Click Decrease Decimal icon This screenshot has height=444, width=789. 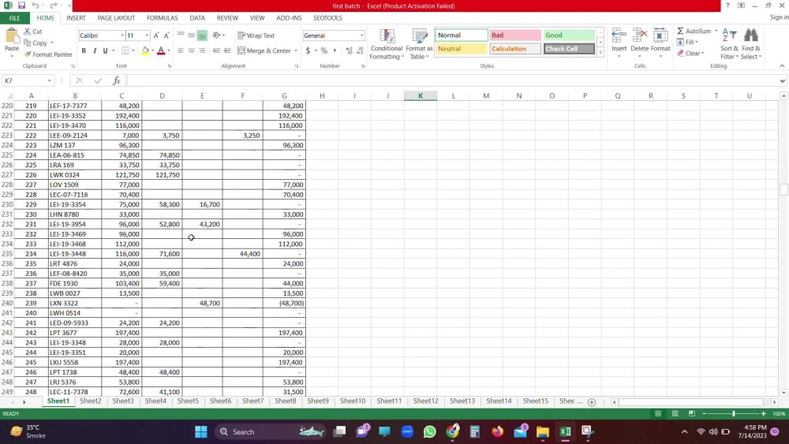[360, 50]
